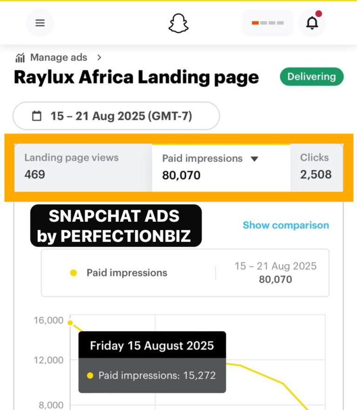Viewport: 357px width, 410px height.
Task: Click the Manage ads chart icon
Action: click(20, 58)
